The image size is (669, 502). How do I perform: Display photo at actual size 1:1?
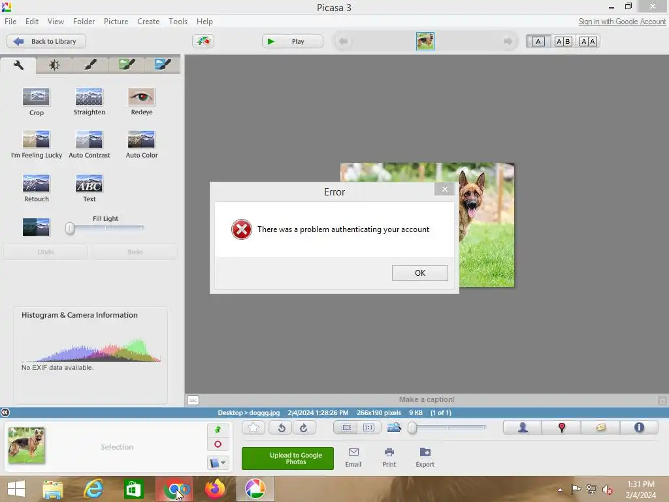368,427
